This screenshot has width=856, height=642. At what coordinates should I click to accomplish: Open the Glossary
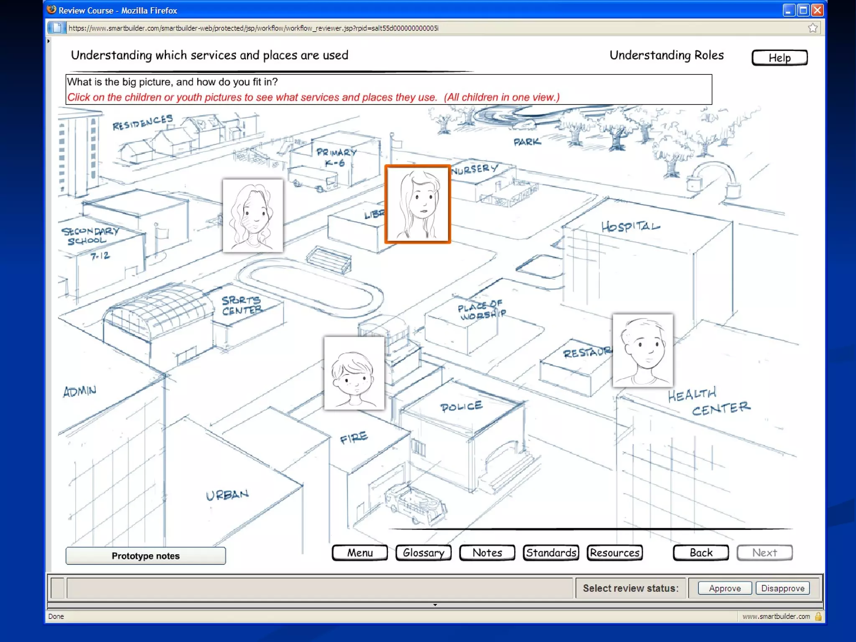point(423,553)
